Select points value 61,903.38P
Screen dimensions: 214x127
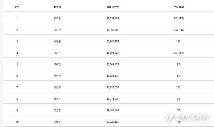[113, 30]
